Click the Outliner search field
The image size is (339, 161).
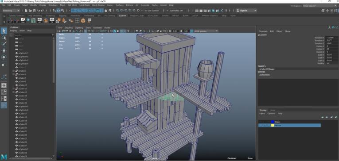coord(32,35)
